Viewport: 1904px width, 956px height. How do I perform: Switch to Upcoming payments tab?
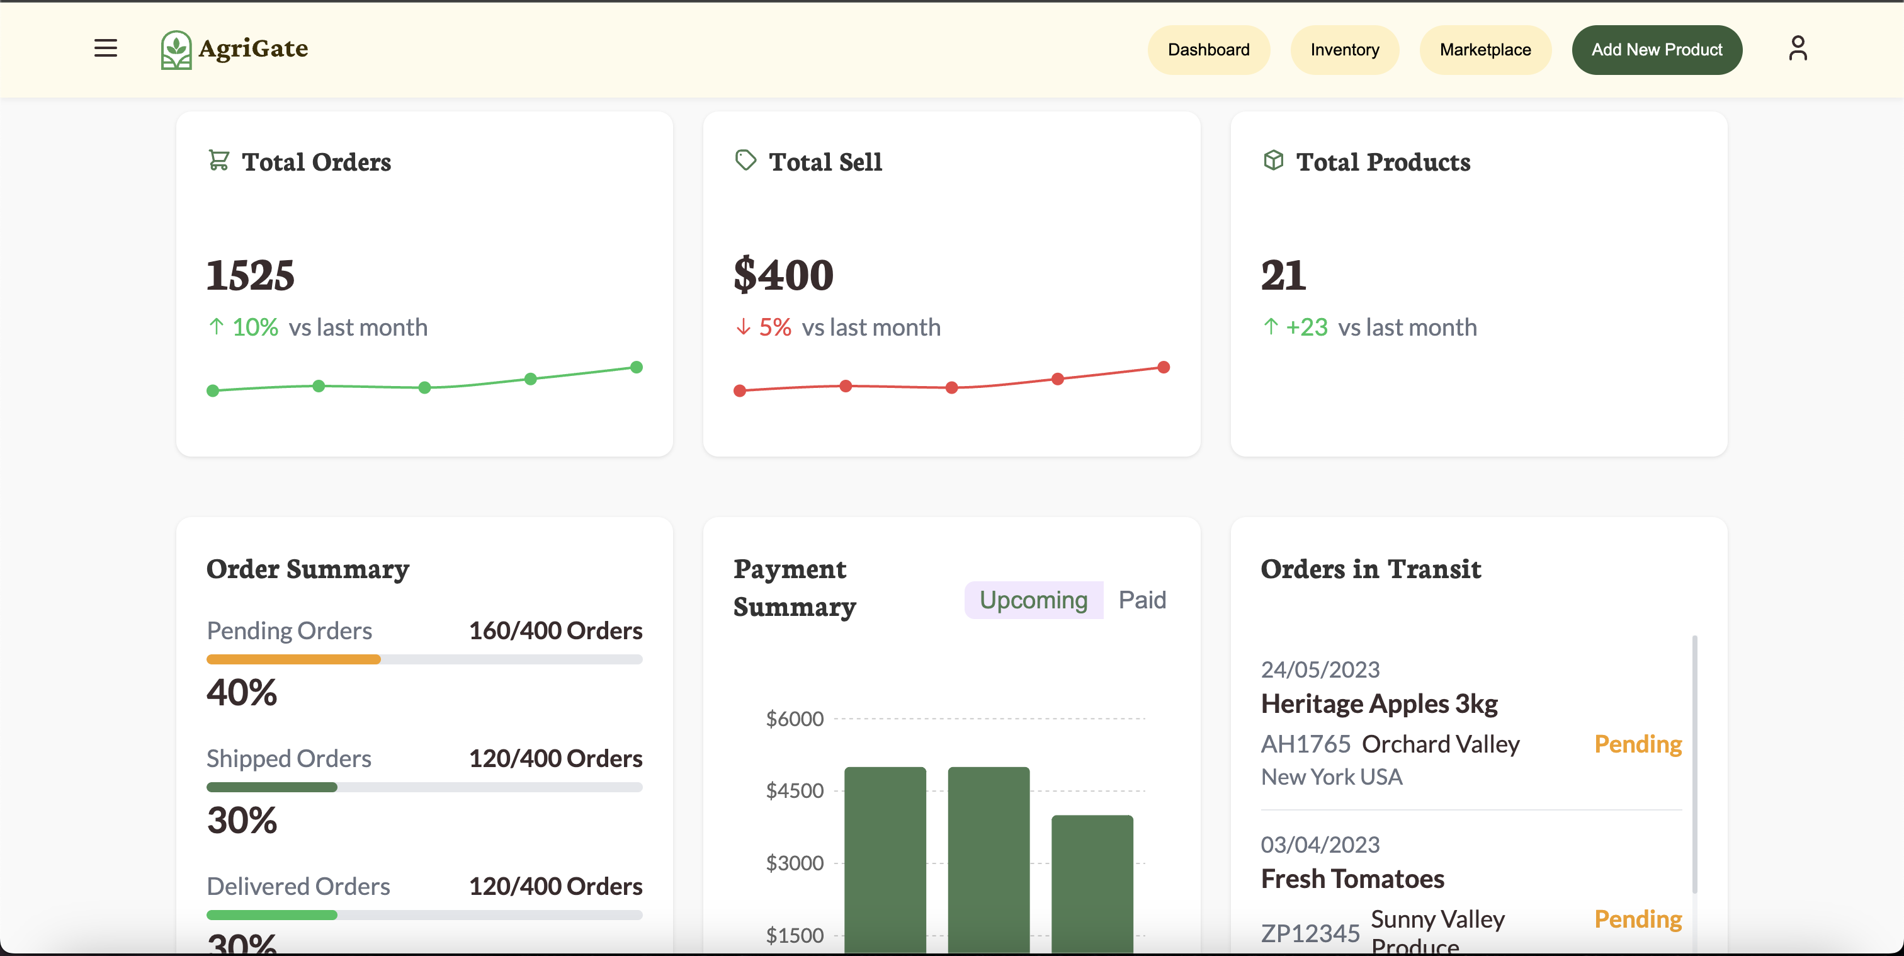coord(1033,600)
